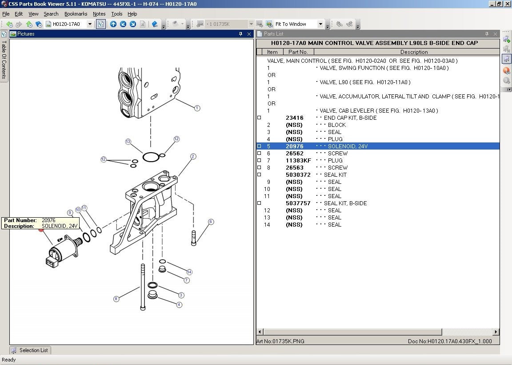The width and height of the screenshot is (512, 365).
Task: Select the SEAL KIT 5030372 row
Action: tap(378, 174)
